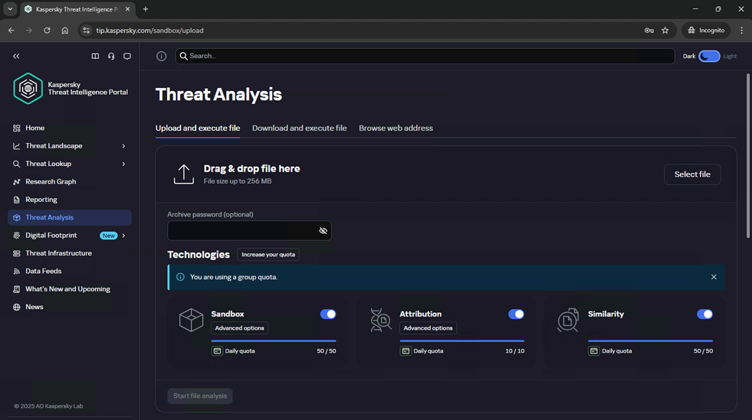Viewport: 752px width, 420px height.
Task: Click Increase your quota button
Action: click(x=268, y=255)
